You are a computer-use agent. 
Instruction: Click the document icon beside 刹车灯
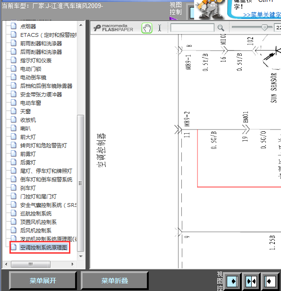(14, 188)
